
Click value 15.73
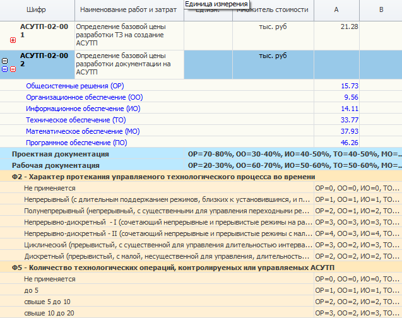pyautogui.click(x=350, y=86)
